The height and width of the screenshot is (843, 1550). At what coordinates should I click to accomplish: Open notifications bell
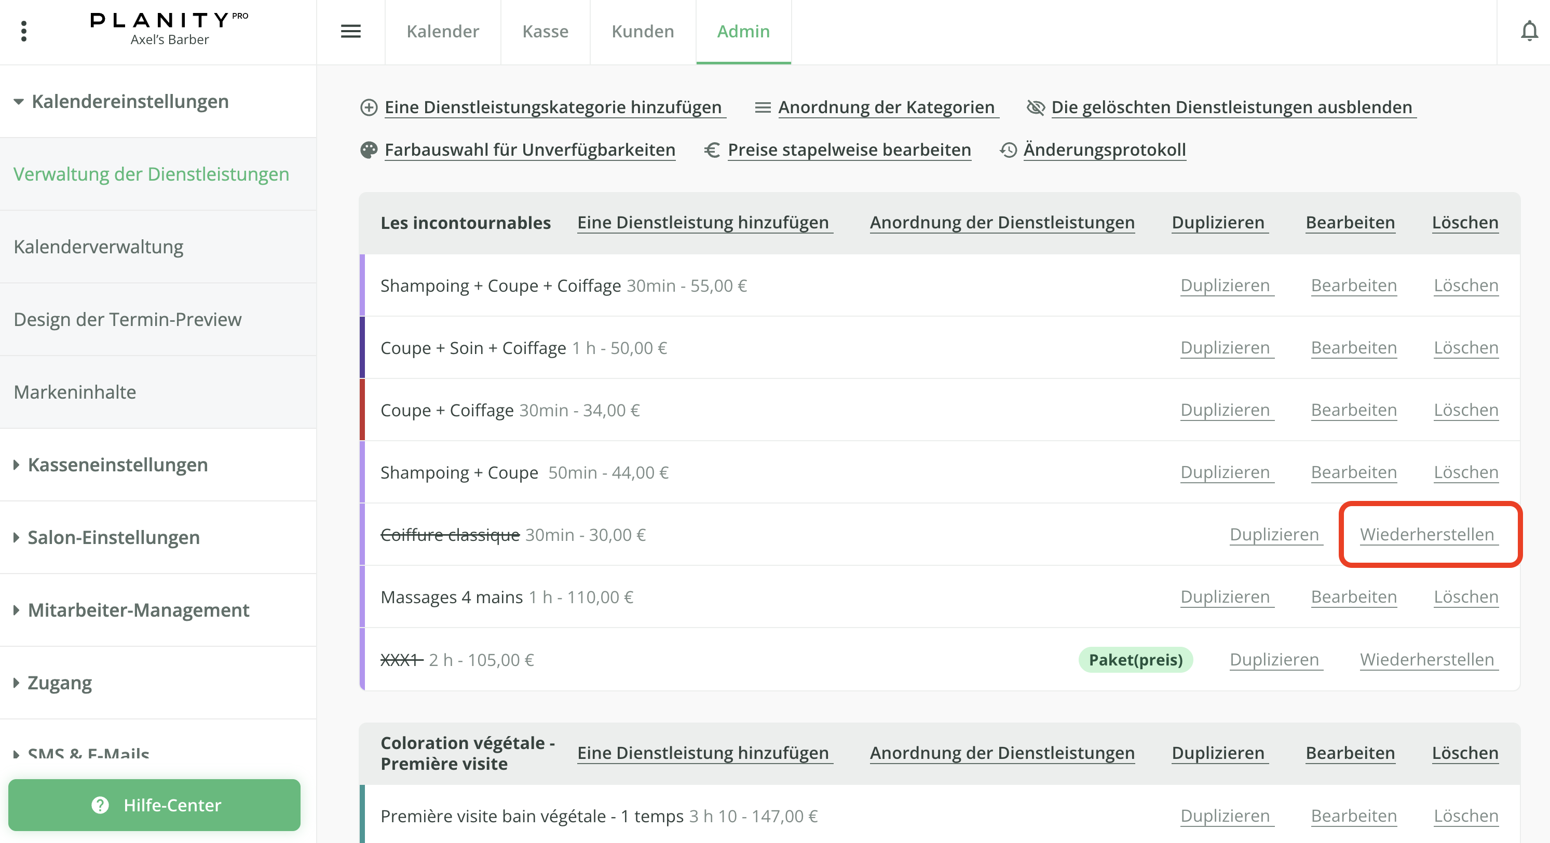(x=1529, y=31)
